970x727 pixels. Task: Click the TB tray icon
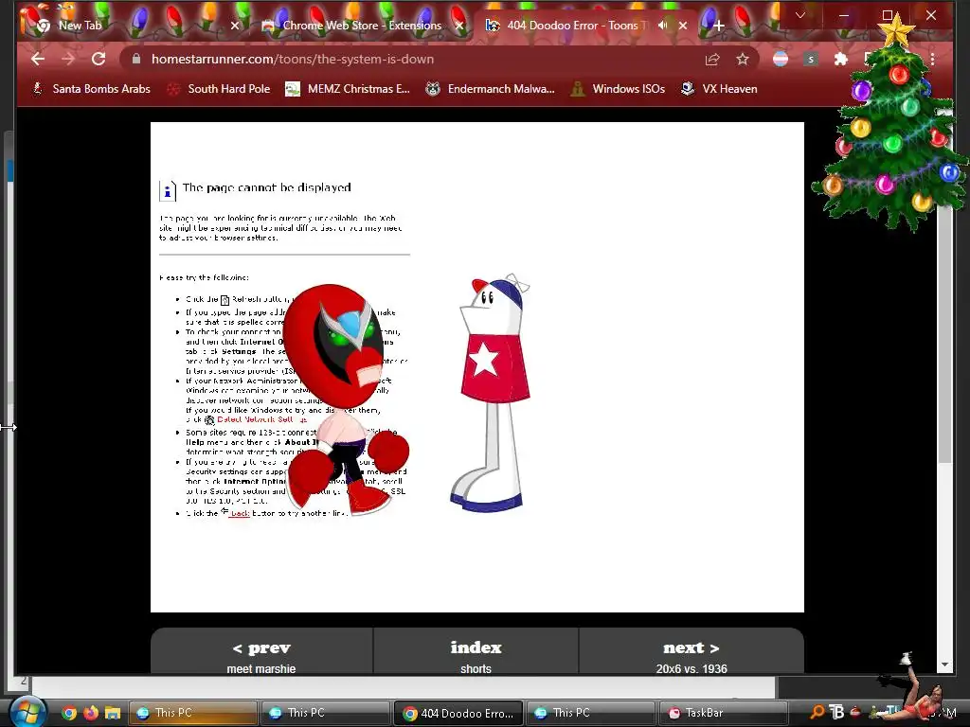point(836,712)
